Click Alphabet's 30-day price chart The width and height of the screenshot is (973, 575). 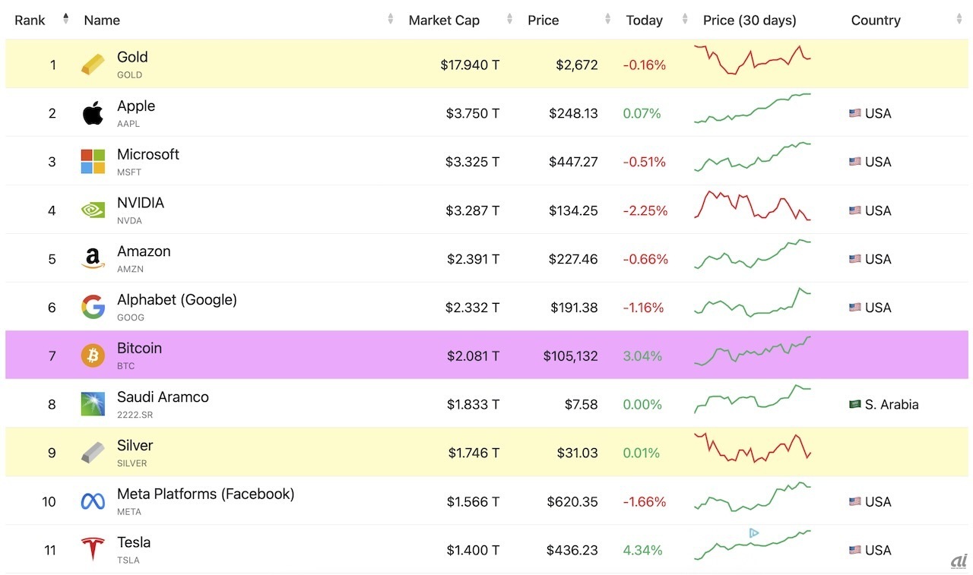753,302
